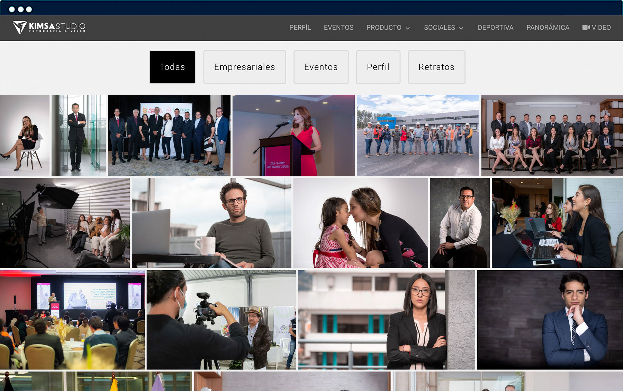Open photo of women working at laptops

coord(557,223)
